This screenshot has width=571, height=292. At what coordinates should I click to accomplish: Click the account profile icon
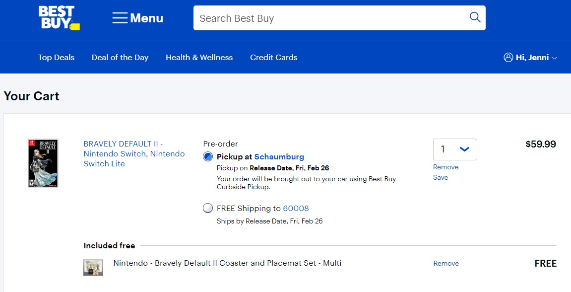tap(508, 58)
